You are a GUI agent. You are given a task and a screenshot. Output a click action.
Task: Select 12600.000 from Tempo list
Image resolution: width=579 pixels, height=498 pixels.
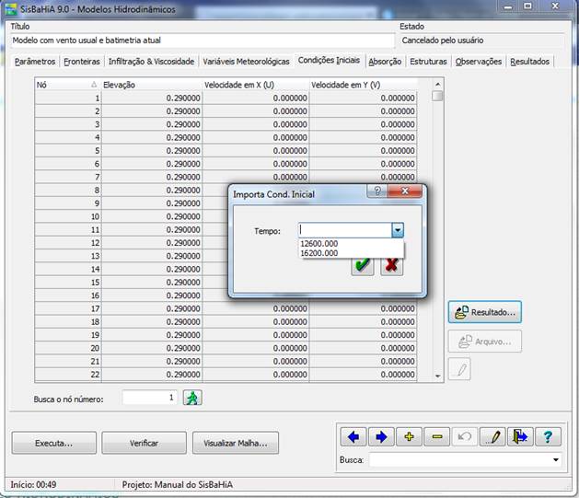[351, 244]
